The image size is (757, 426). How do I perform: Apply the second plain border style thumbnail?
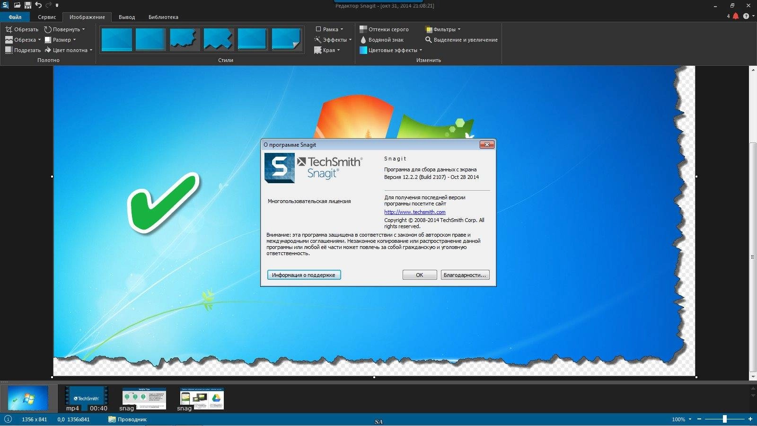pos(150,39)
